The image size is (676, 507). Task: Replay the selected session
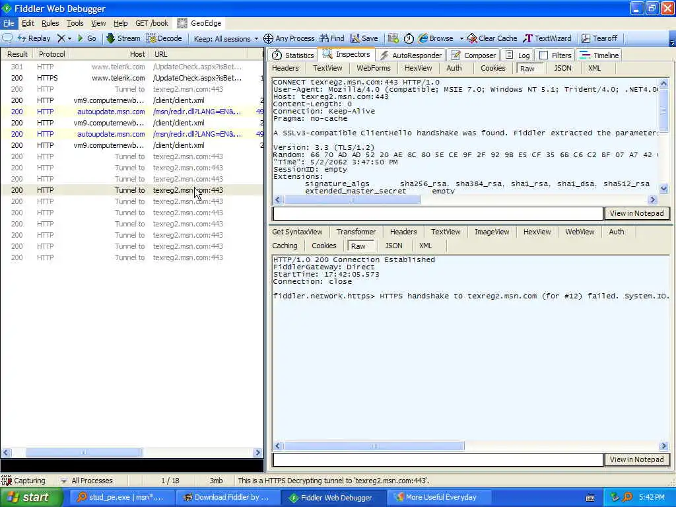coord(34,38)
